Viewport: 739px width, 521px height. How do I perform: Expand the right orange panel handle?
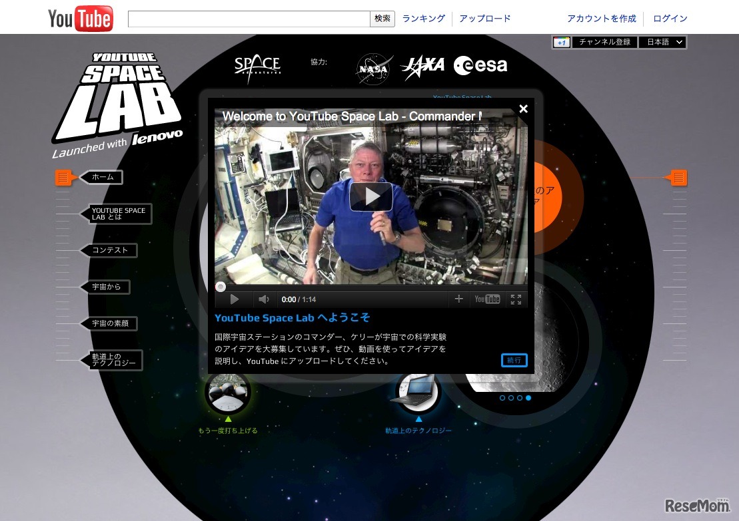tap(678, 178)
